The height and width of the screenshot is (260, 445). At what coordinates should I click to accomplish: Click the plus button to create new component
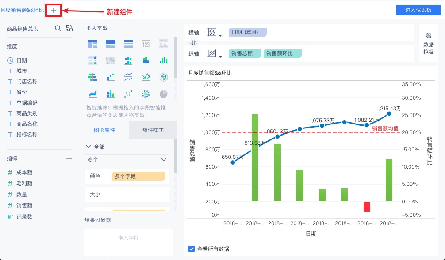(x=53, y=10)
